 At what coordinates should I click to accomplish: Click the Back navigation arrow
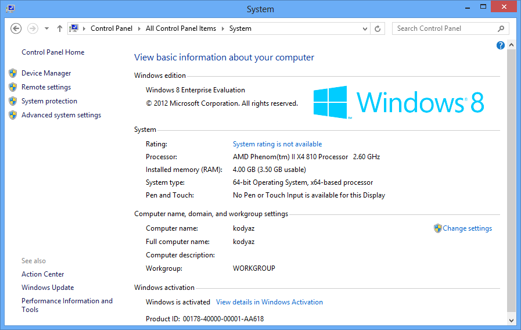coord(16,28)
